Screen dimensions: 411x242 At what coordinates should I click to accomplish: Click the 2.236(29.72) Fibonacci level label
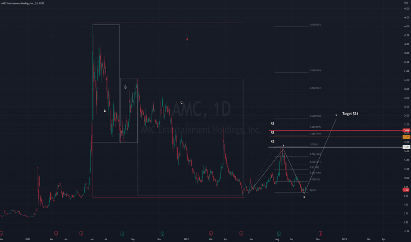pyautogui.click(x=315, y=88)
